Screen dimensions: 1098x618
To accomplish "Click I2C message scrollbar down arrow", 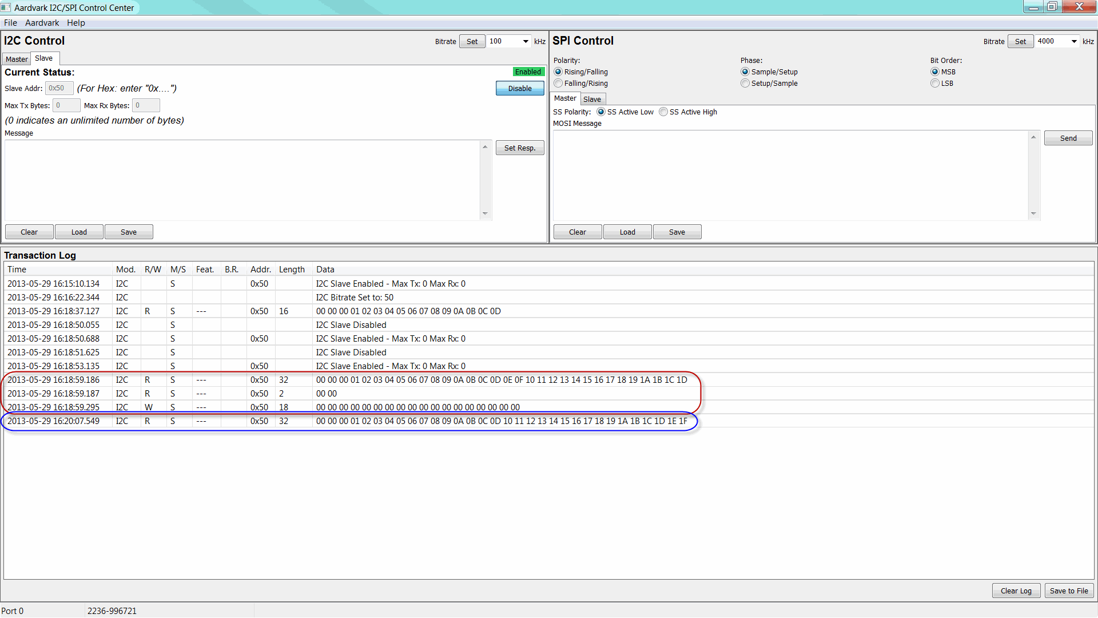I will pyautogui.click(x=485, y=213).
